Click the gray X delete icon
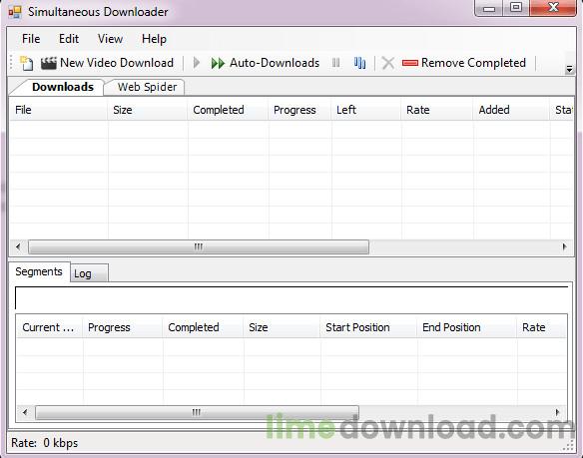The height and width of the screenshot is (458, 583). point(387,63)
